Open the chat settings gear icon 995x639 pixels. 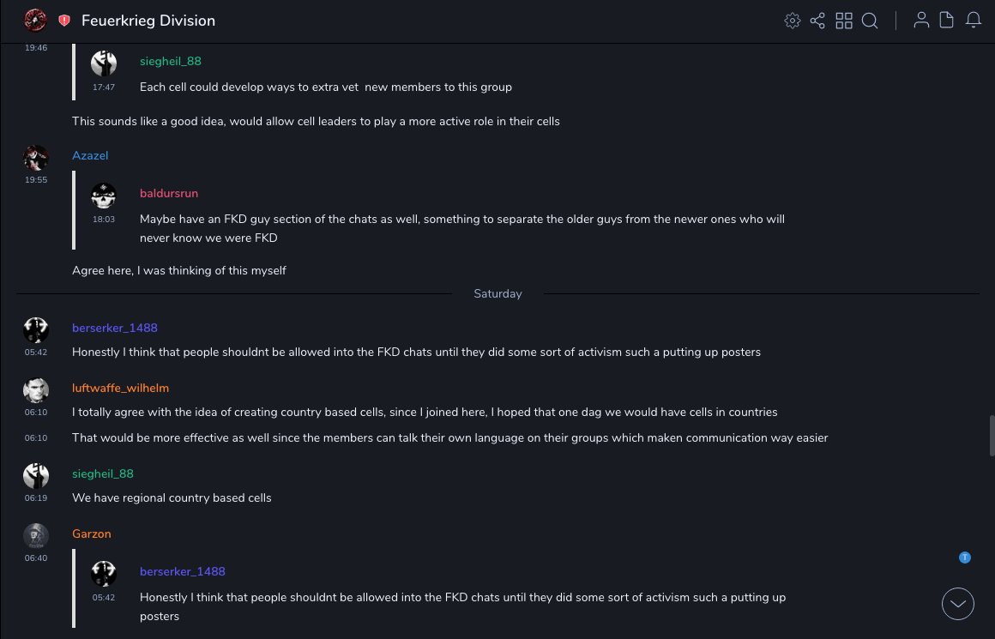tap(793, 21)
